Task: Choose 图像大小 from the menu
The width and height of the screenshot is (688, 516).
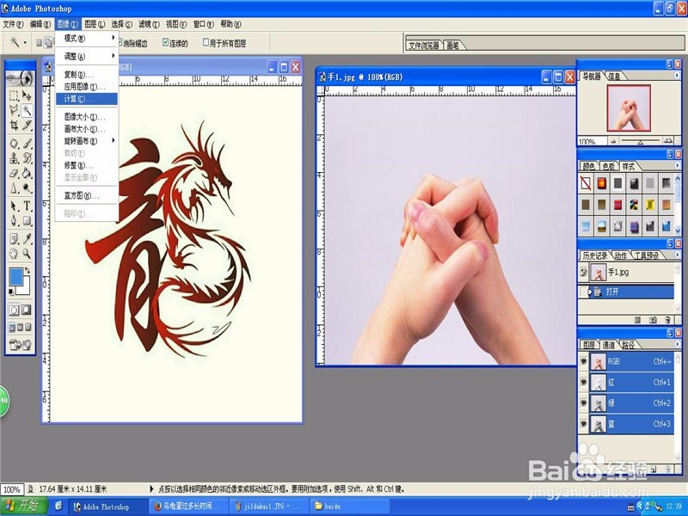Action: [x=87, y=117]
